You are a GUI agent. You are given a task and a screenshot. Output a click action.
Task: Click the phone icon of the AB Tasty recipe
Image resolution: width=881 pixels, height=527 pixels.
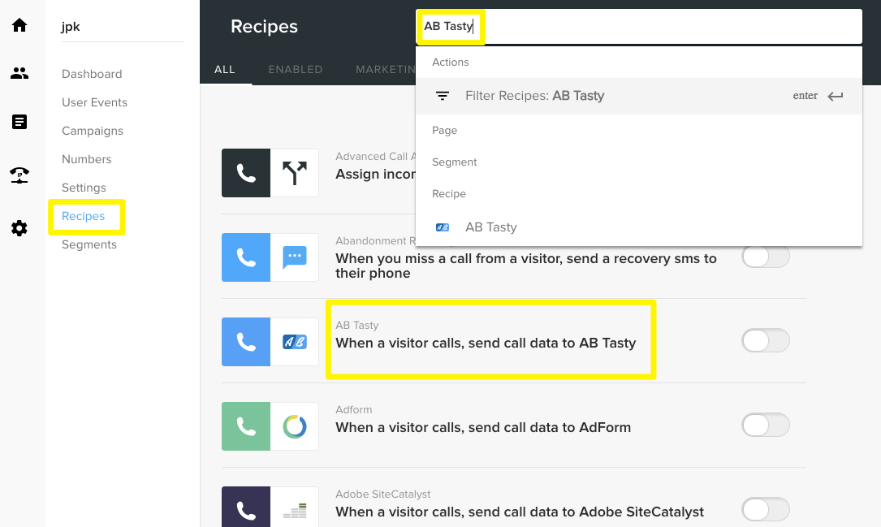(x=246, y=342)
